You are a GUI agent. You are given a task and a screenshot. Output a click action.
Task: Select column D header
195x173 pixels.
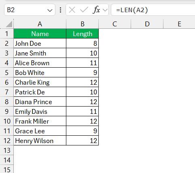147,24
